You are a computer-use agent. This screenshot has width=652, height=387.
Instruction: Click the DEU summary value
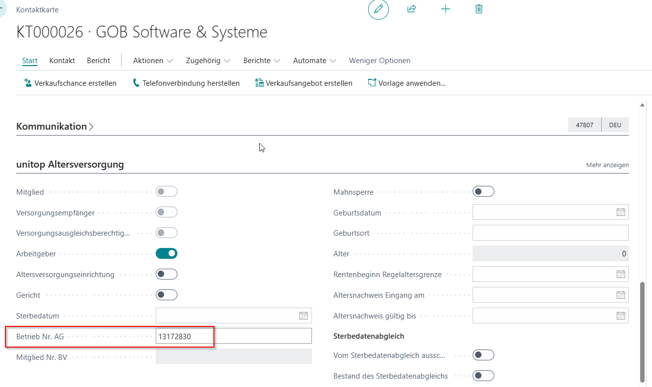[615, 125]
